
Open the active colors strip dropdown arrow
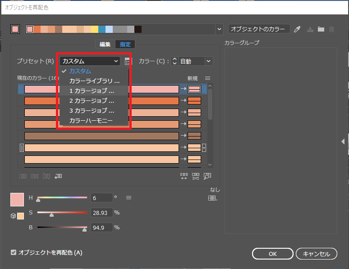(x=219, y=29)
